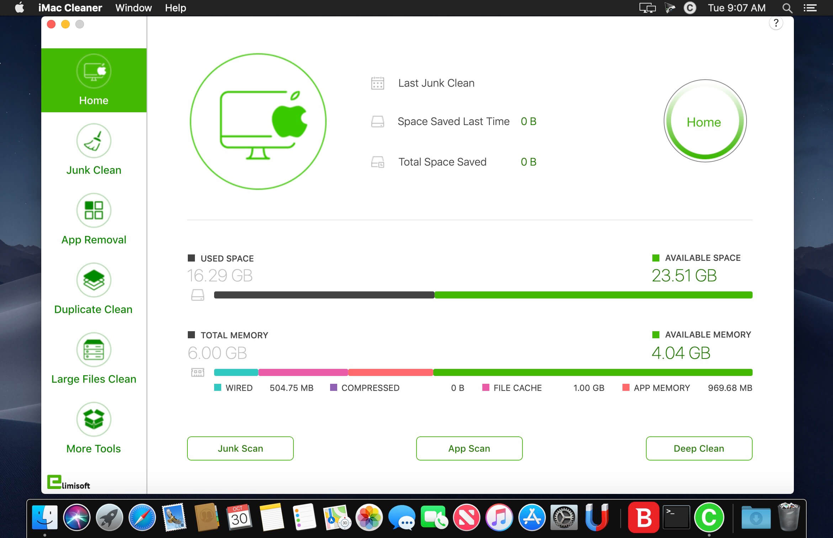Image resolution: width=833 pixels, height=538 pixels.
Task: Click the App Scan button
Action: tap(469, 448)
